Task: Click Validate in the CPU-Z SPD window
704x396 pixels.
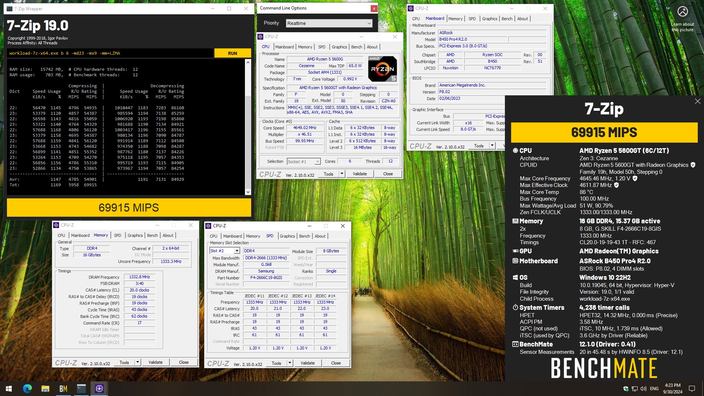Action: pyautogui.click(x=308, y=363)
